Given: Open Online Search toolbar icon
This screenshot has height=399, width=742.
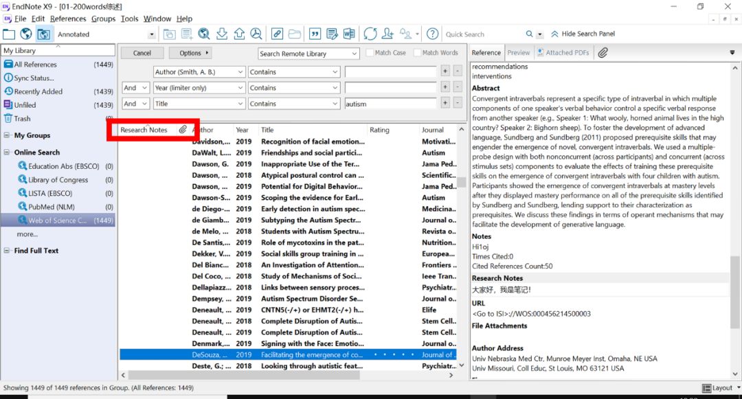Looking at the screenshot, I should [204, 34].
